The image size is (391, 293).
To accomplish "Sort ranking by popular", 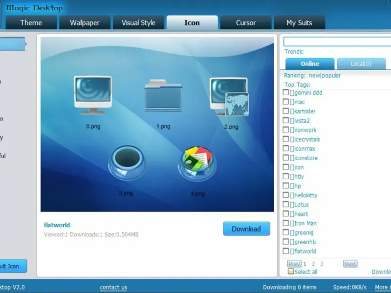I will (331, 76).
